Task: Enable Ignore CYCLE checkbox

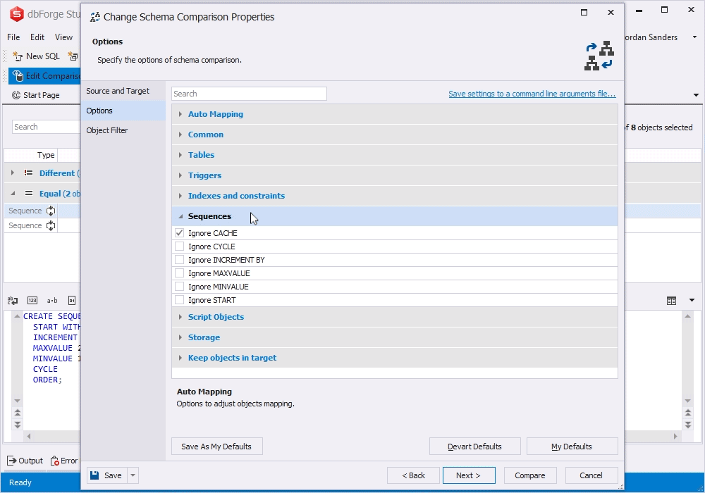Action: pyautogui.click(x=179, y=246)
